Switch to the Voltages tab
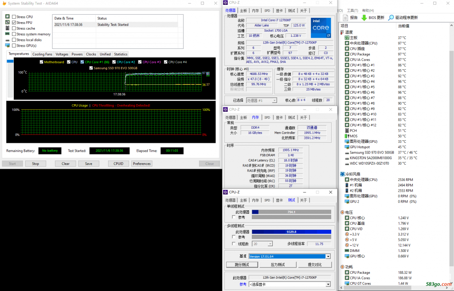Image resolution: width=454 pixels, height=291 pixels. (62, 54)
